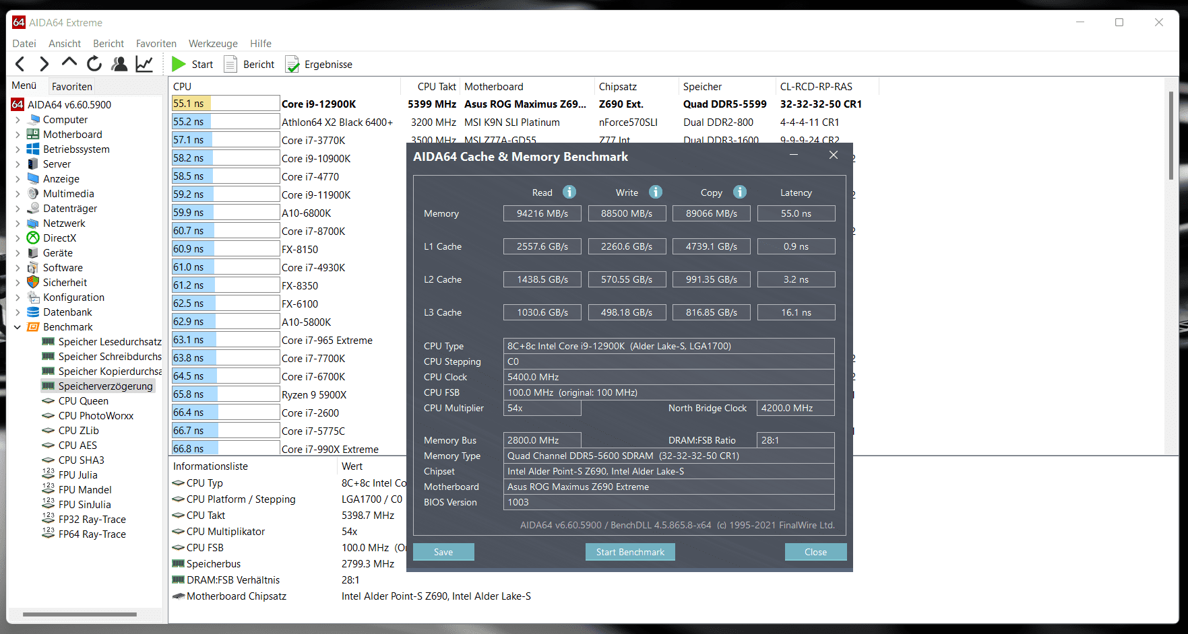The width and height of the screenshot is (1188, 634).
Task: Select the Betriebssystem Windows icon
Action: [33, 149]
